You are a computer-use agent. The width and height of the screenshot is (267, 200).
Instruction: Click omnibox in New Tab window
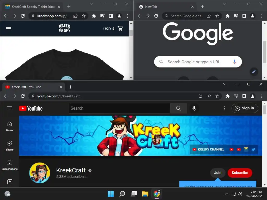coord(187,16)
